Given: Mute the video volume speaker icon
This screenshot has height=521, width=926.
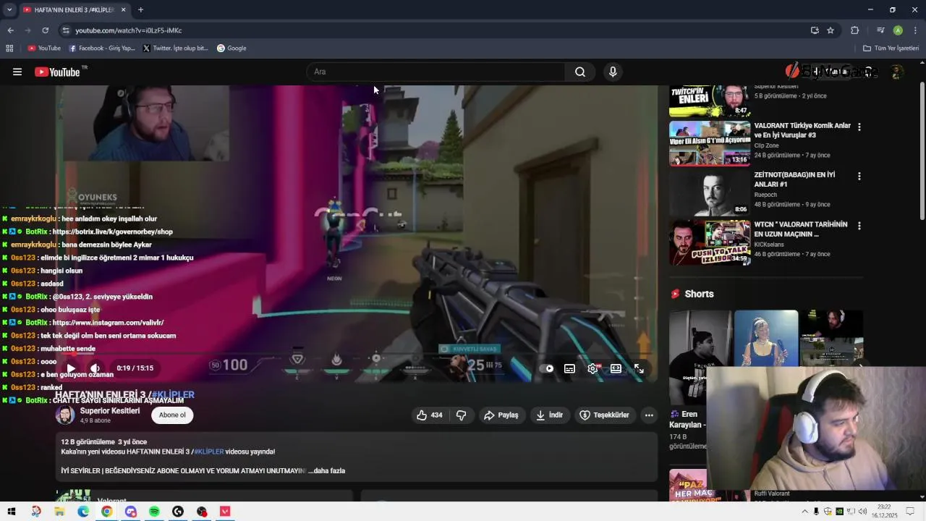Looking at the screenshot, I should (95, 368).
